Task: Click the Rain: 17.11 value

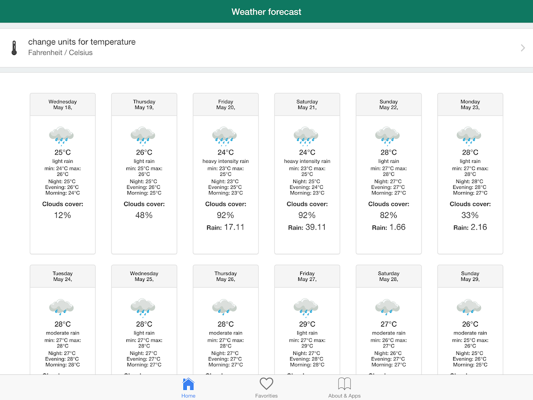Action: click(226, 227)
